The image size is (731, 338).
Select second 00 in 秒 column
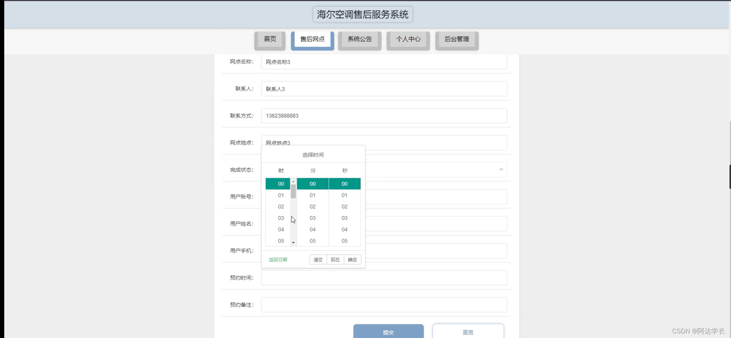(344, 184)
